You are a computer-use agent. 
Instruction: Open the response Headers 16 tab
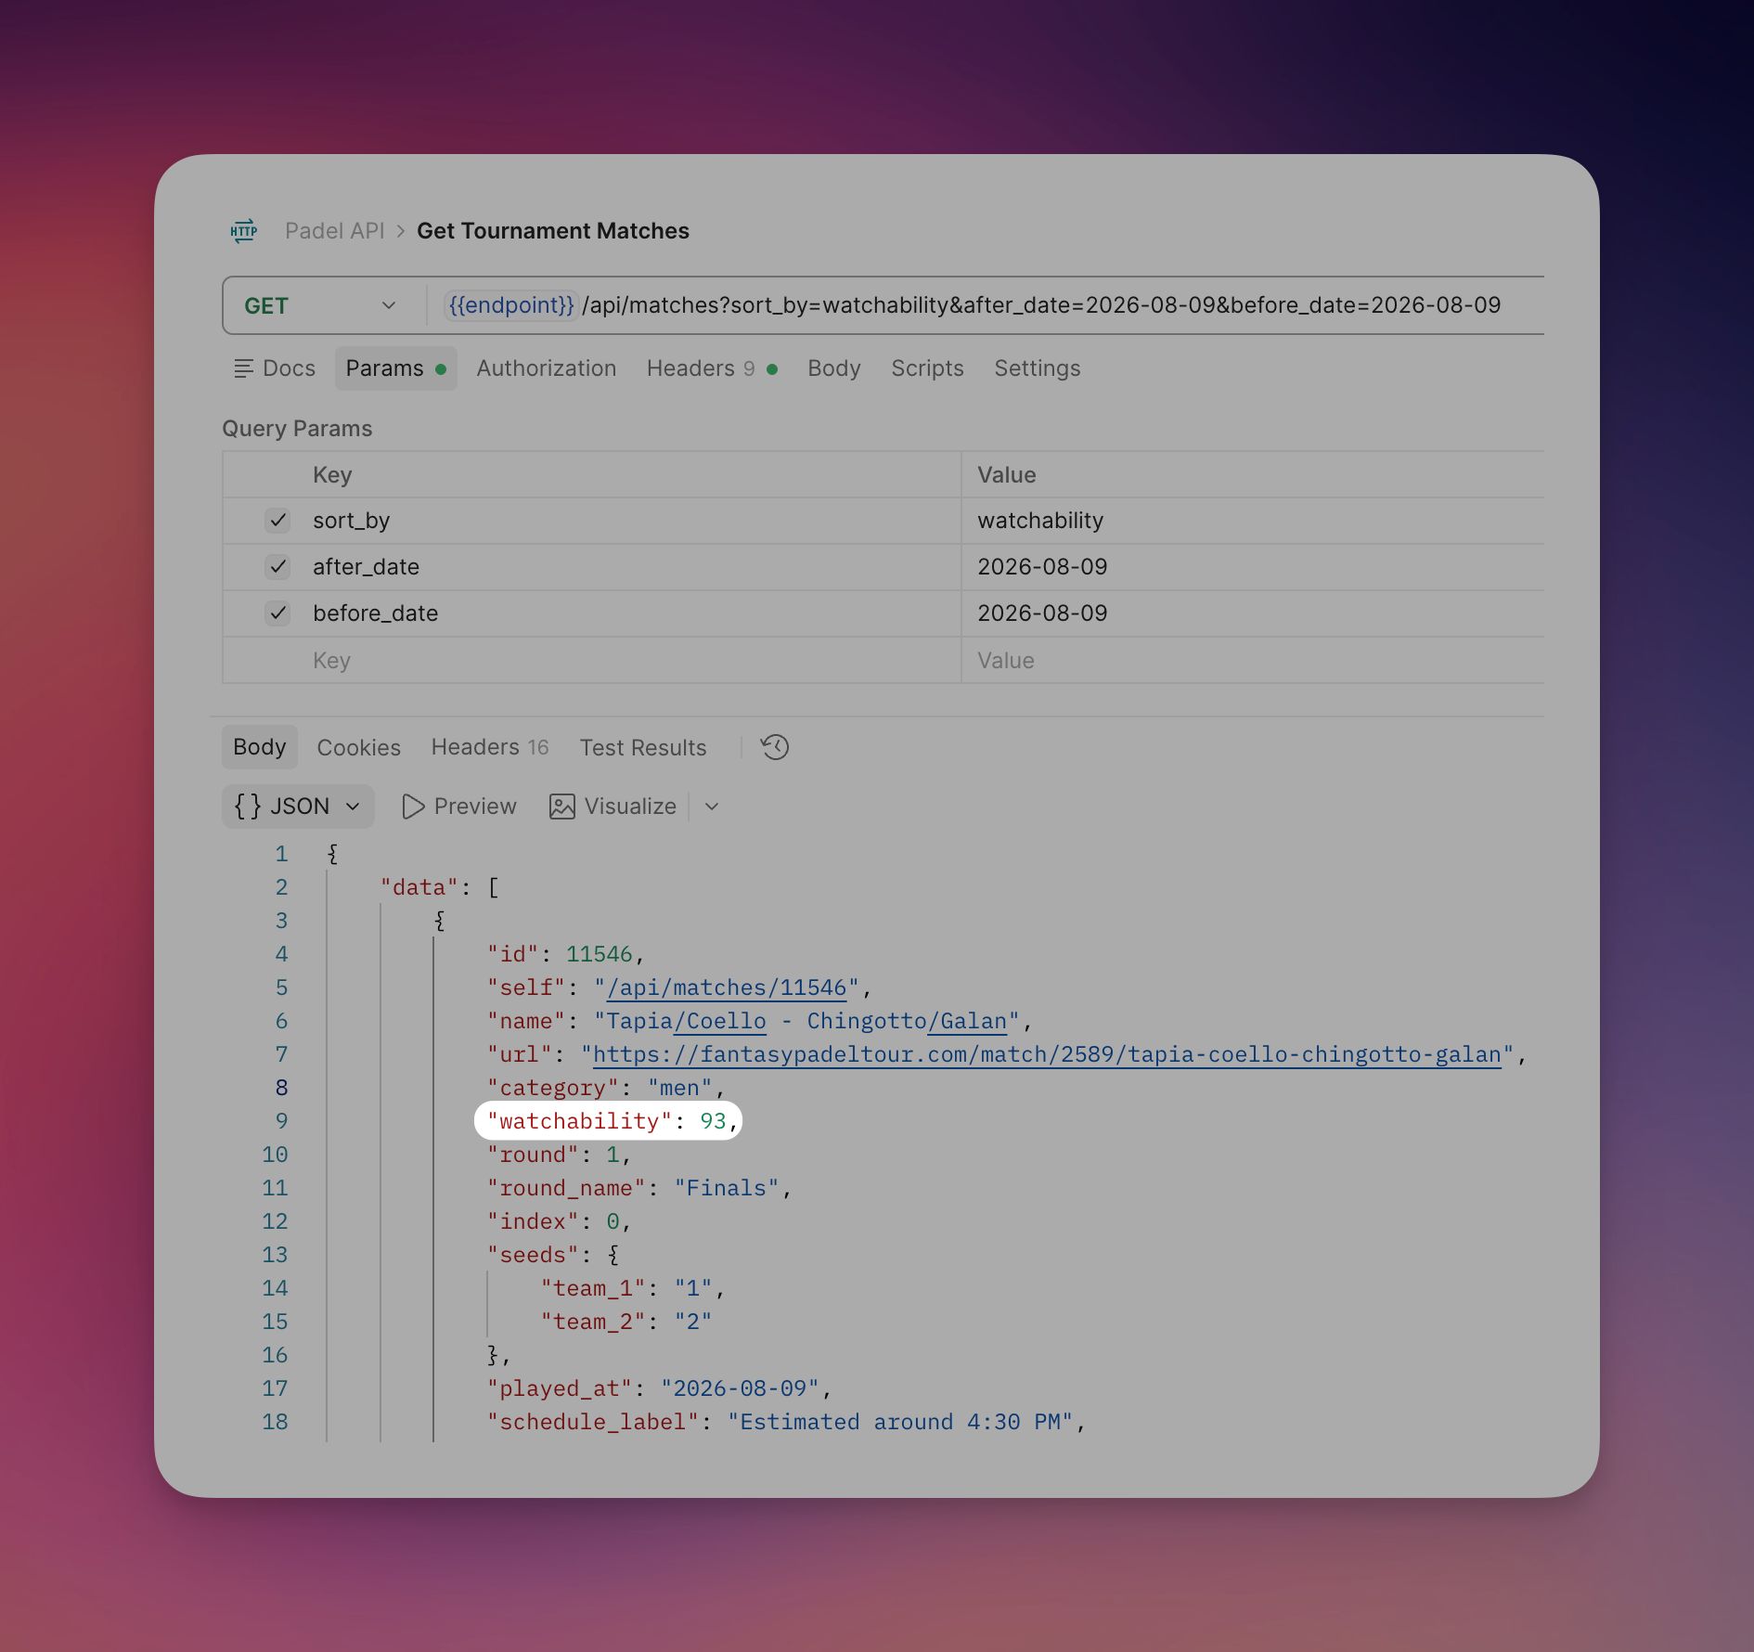pos(490,747)
